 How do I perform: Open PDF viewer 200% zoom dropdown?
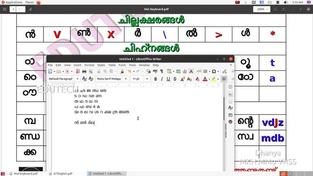click(x=262, y=9)
